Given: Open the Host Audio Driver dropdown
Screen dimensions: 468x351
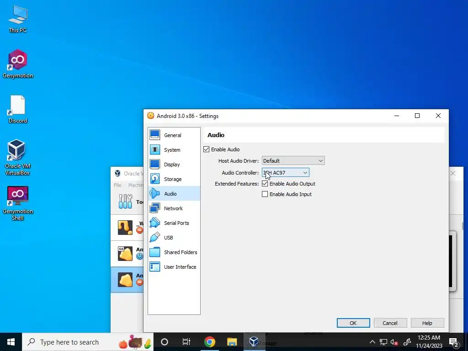Looking at the screenshot, I should [293, 160].
